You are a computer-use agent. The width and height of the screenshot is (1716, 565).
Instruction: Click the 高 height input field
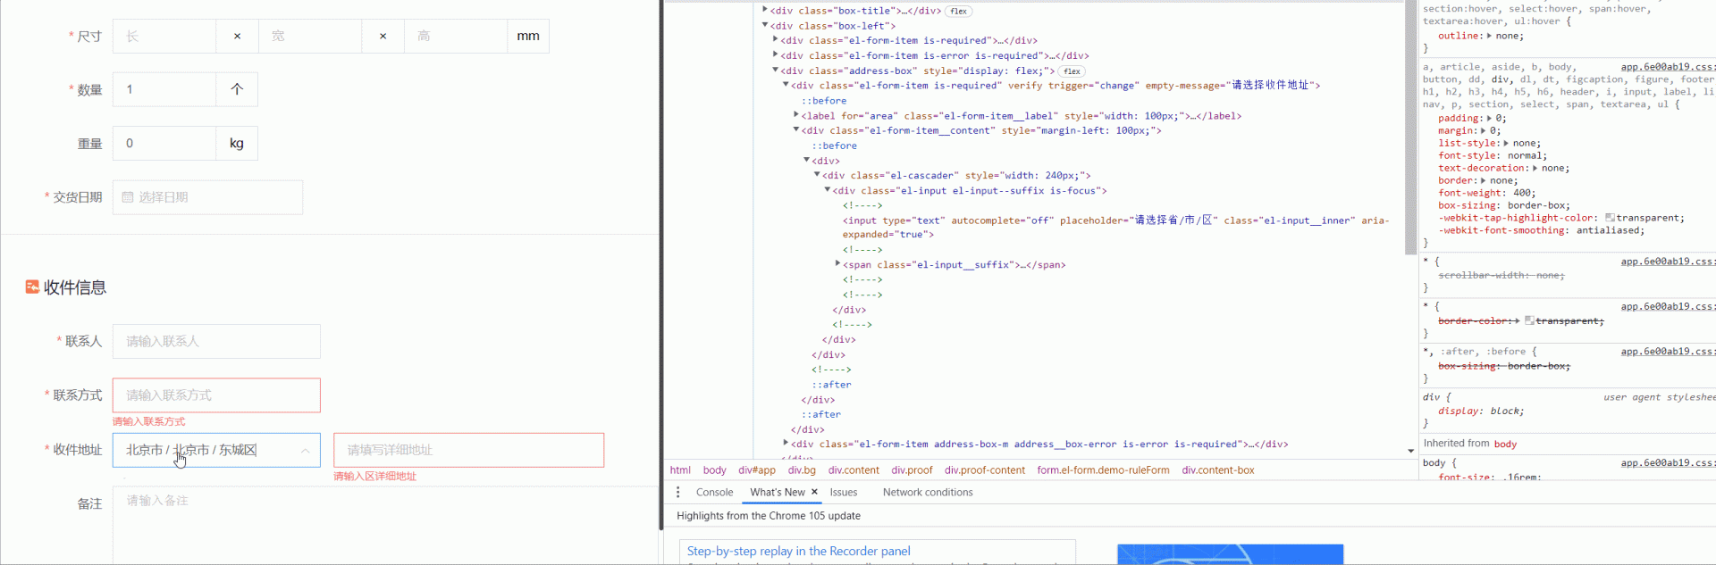pyautogui.click(x=456, y=37)
